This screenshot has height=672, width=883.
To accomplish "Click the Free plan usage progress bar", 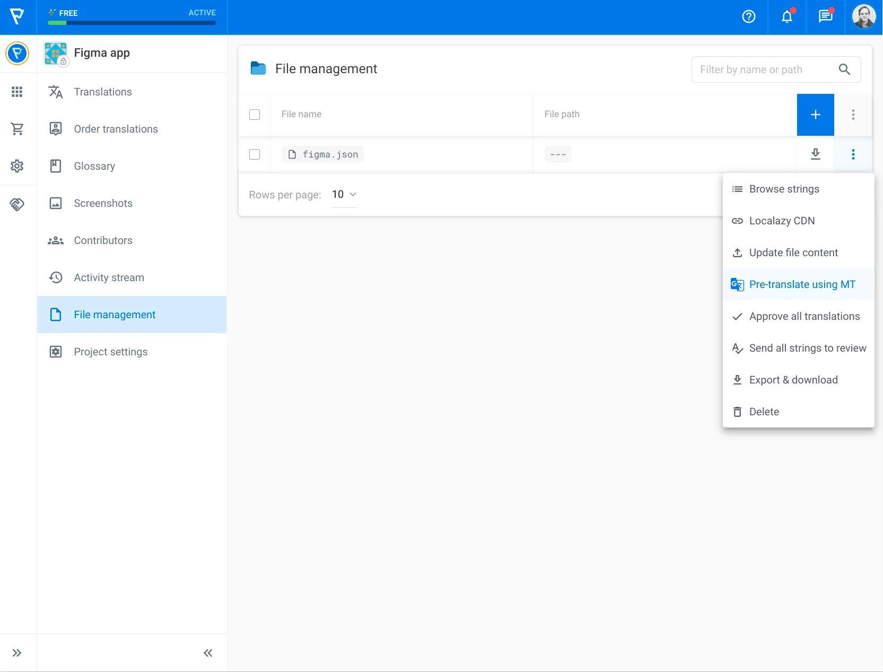I will (x=132, y=23).
